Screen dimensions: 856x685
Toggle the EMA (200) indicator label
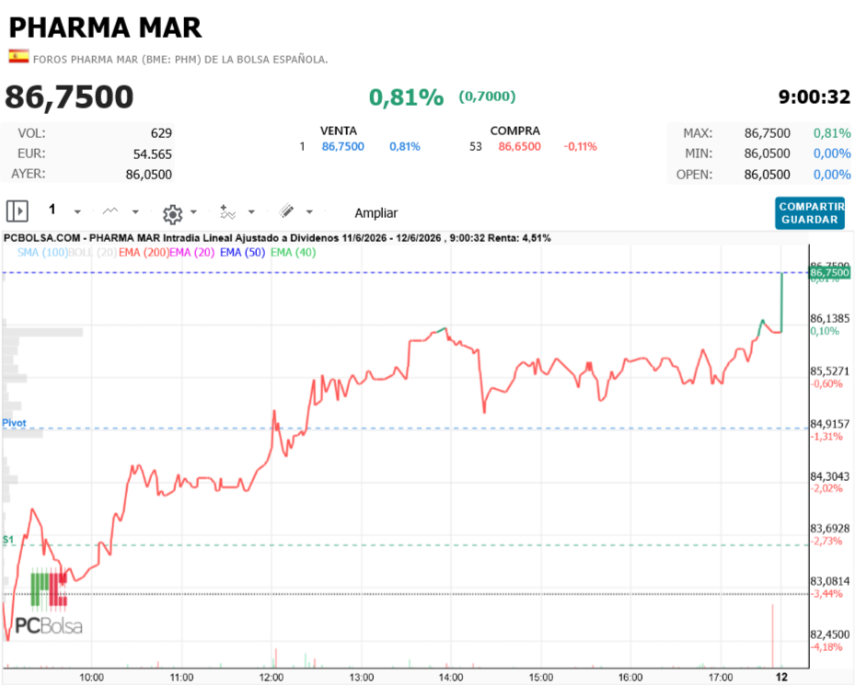pos(144,253)
